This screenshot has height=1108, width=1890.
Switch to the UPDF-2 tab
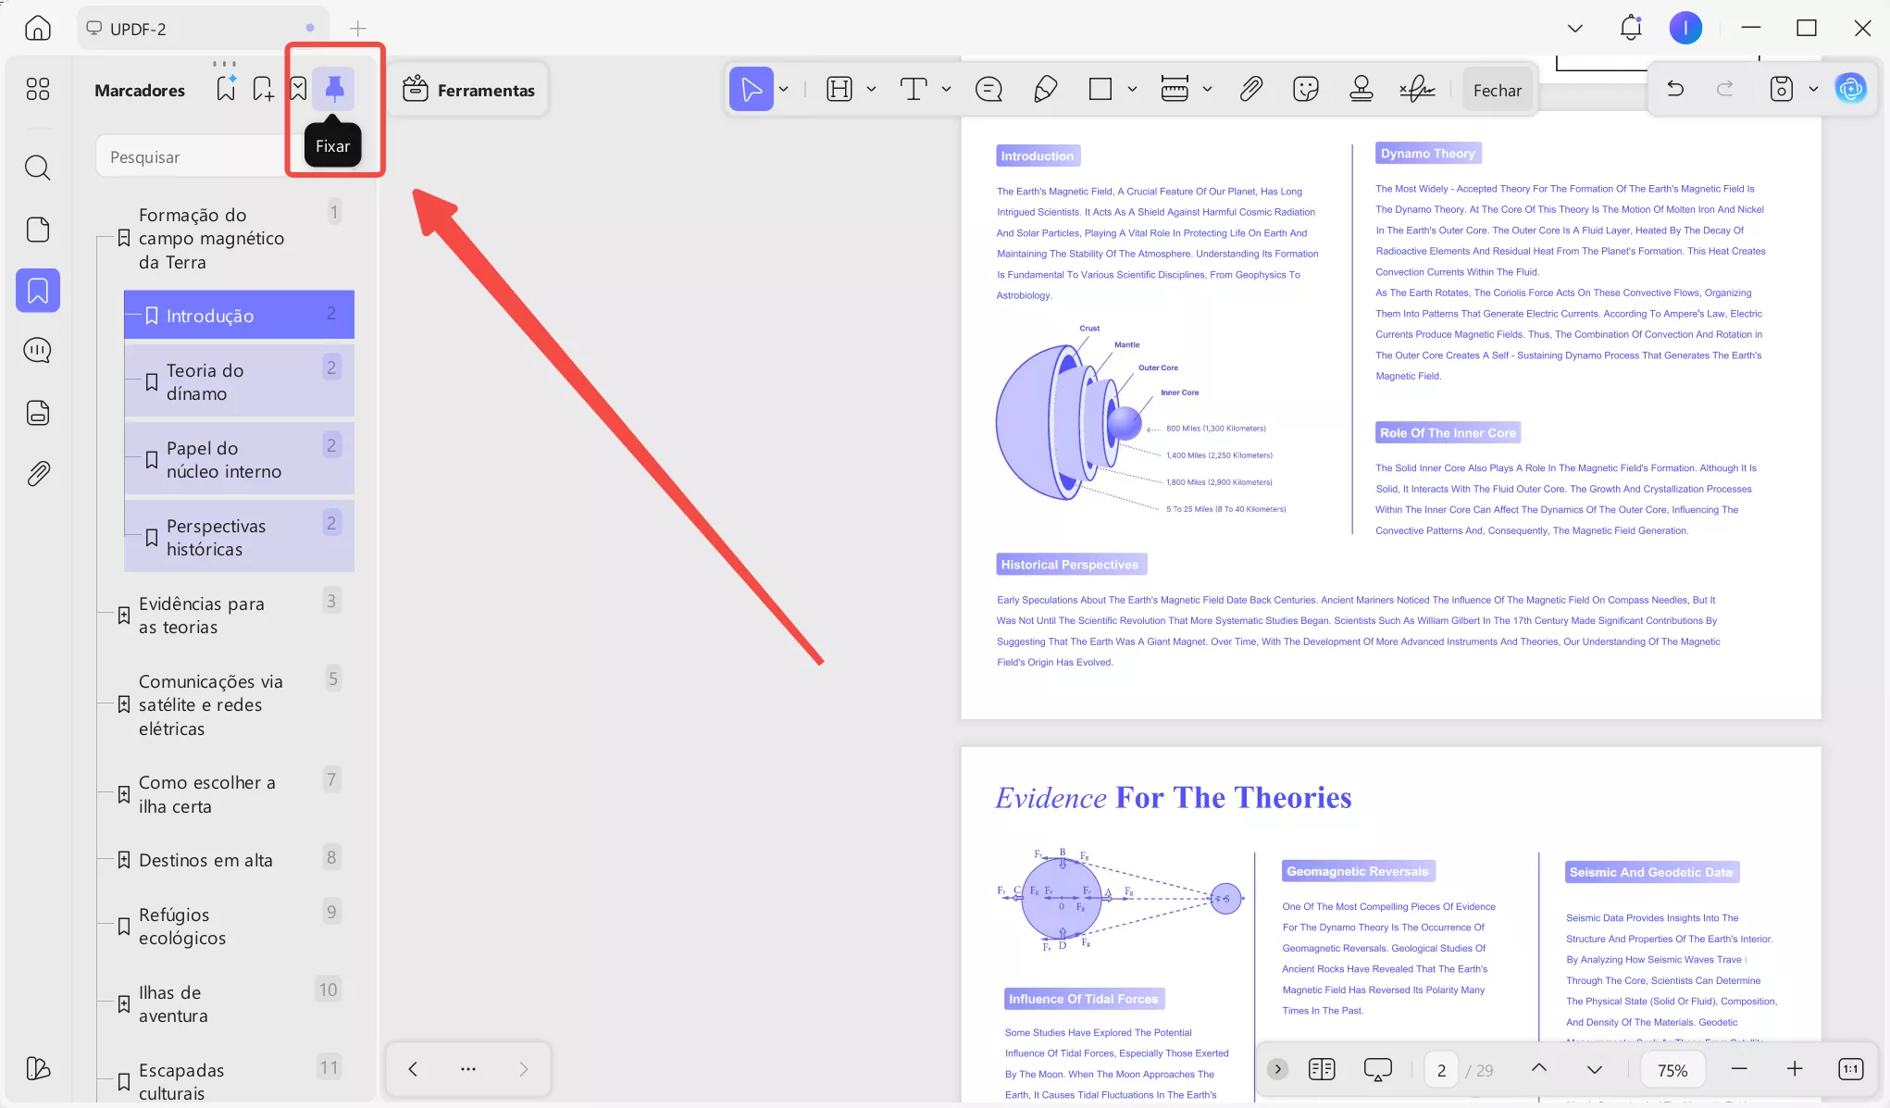tap(137, 29)
